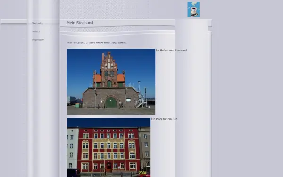Click the small cartoon logo image at top

coord(193,9)
